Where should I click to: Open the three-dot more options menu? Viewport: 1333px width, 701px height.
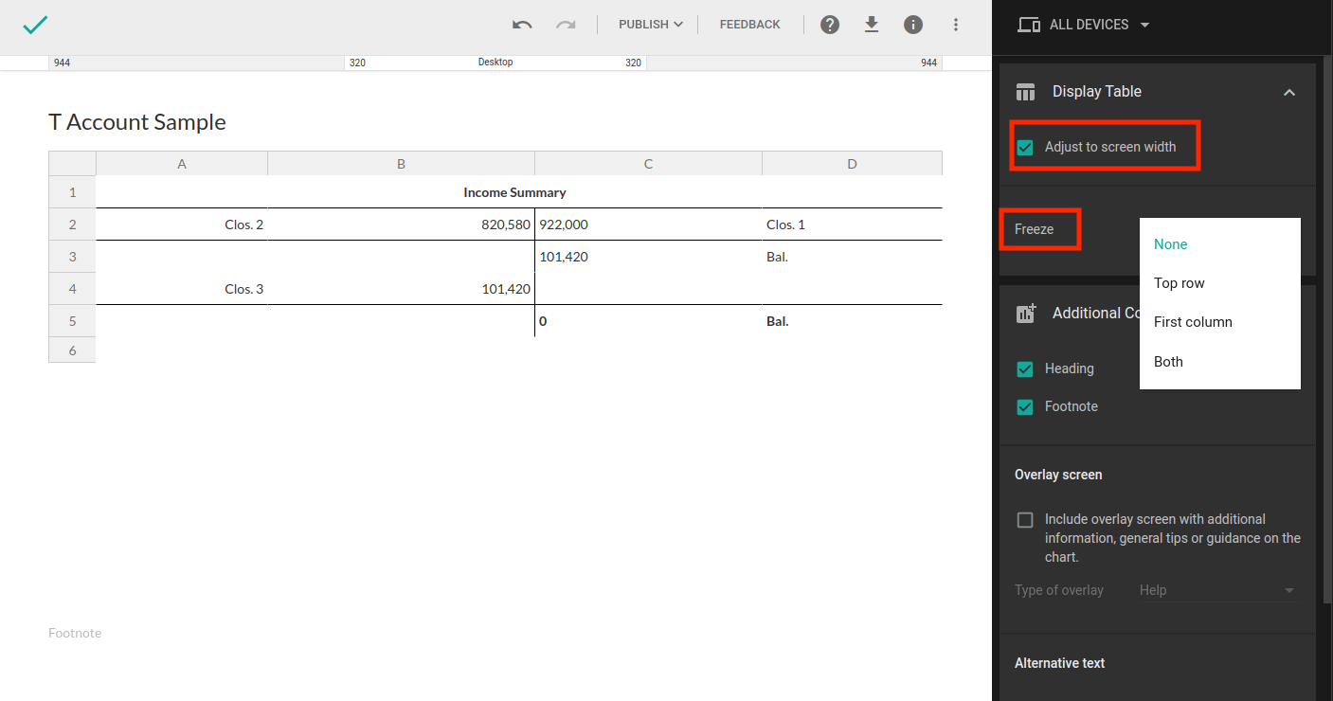[955, 25]
